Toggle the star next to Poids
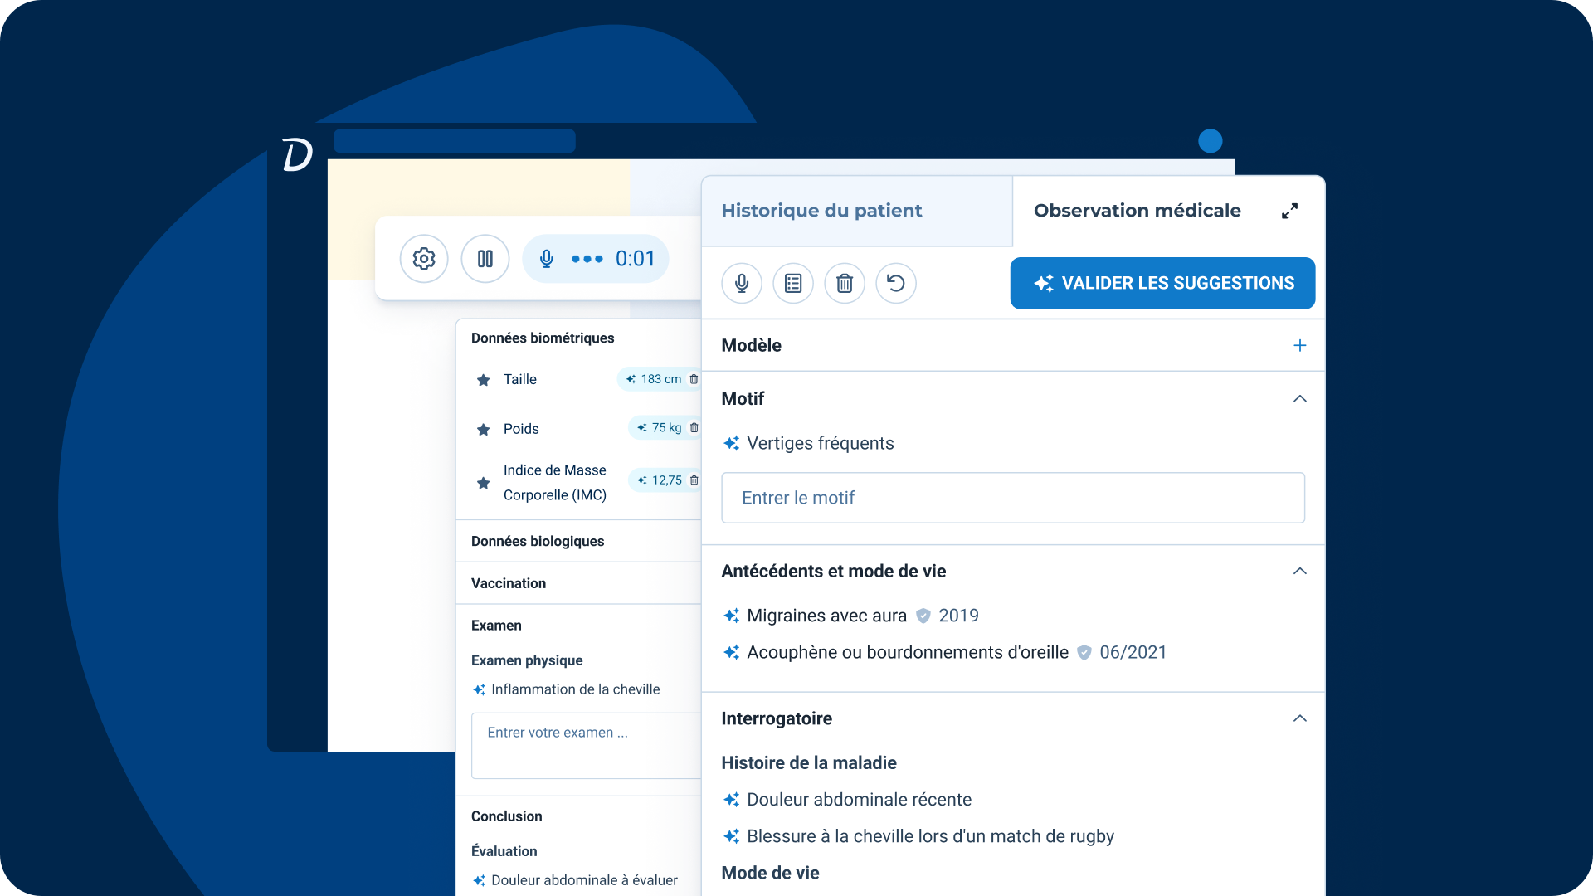 tap(484, 430)
